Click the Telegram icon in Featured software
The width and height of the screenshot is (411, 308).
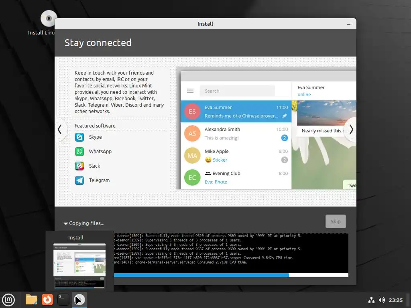coord(79,180)
